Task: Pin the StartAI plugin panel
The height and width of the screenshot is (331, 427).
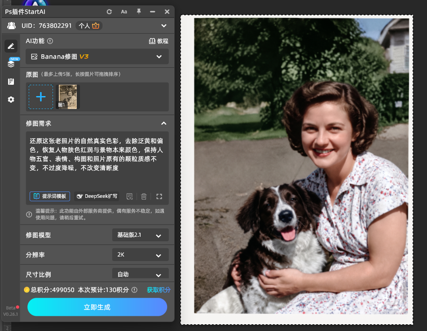Action: 139,11
